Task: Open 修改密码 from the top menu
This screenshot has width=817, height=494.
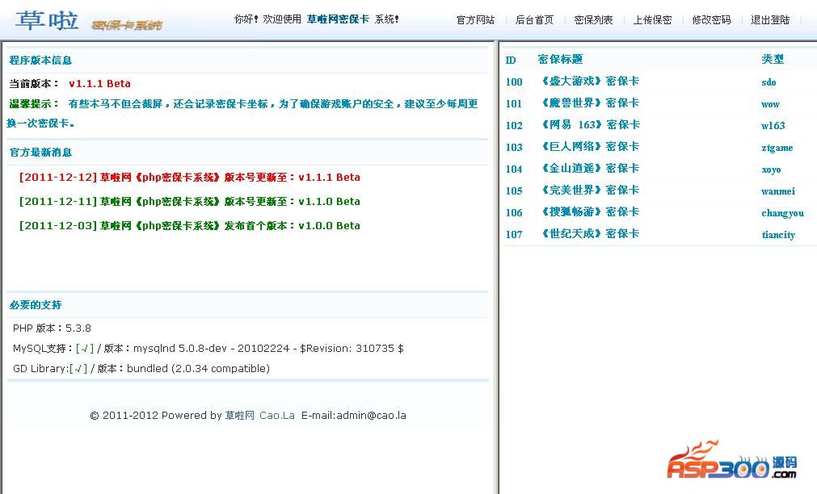Action: coord(711,20)
